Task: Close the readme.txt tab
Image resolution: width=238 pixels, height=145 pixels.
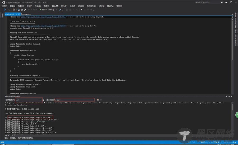Action: 19,14
